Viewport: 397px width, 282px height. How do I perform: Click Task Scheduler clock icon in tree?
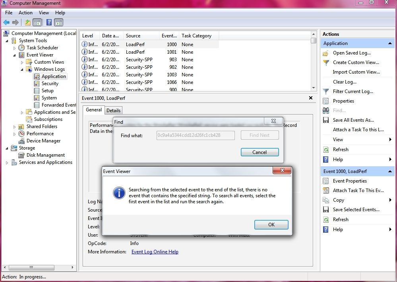21,48
